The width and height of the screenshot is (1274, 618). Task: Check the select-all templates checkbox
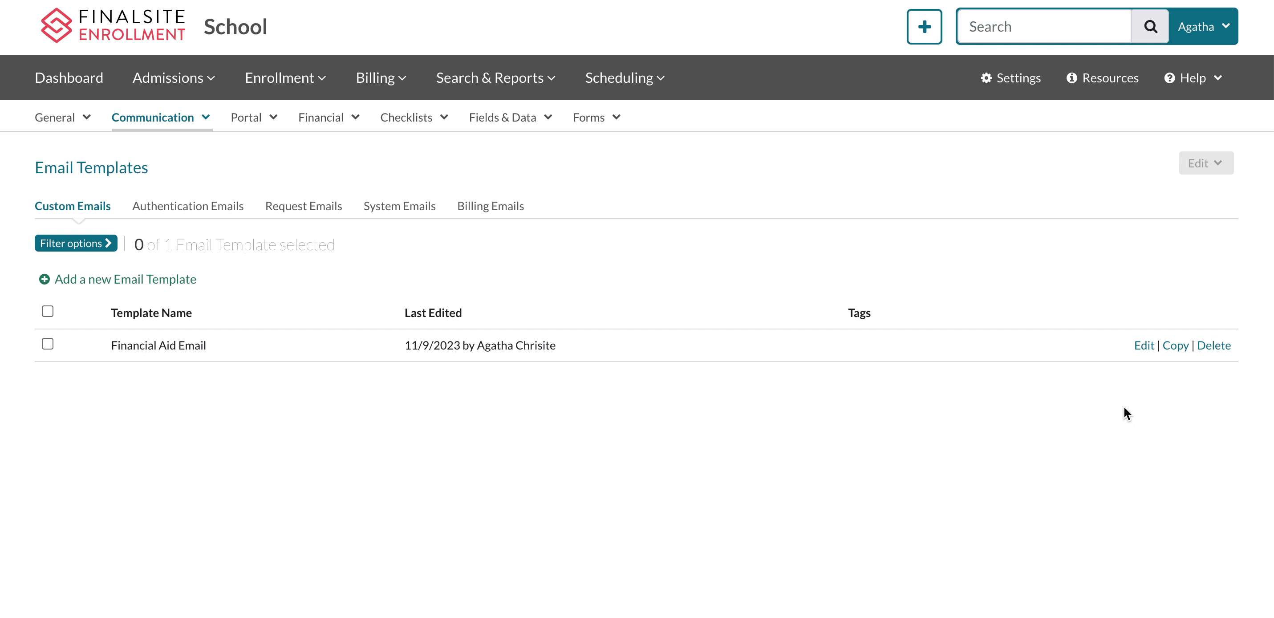[48, 311]
